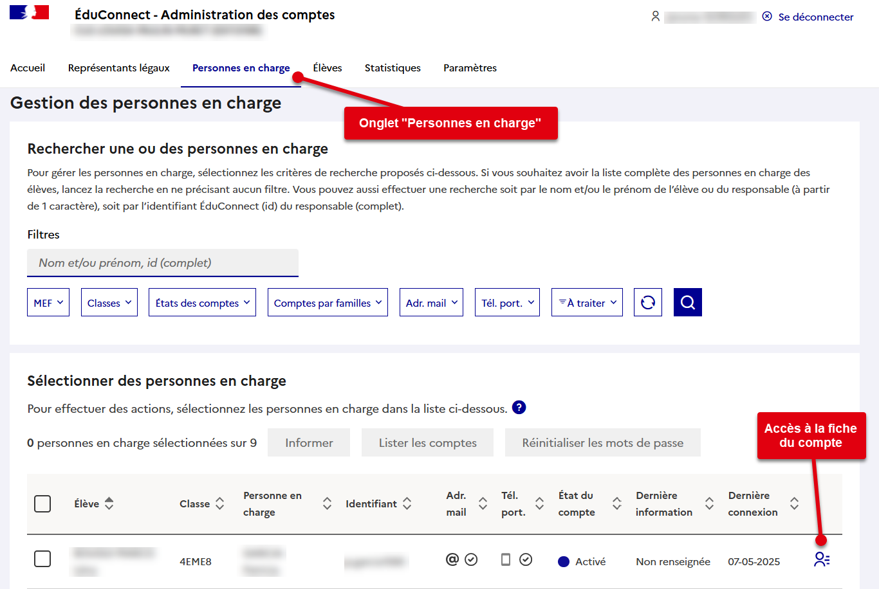
Task: Sort by Tél. port. column arrows
Action: (x=540, y=503)
